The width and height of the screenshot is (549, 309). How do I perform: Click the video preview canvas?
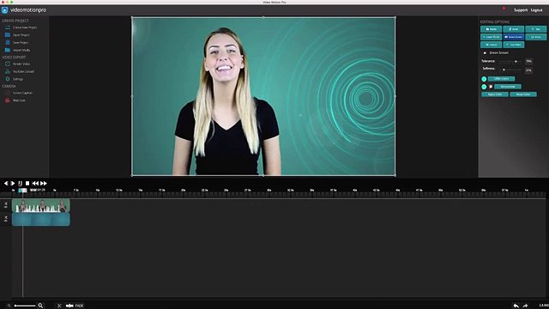pyautogui.click(x=263, y=96)
